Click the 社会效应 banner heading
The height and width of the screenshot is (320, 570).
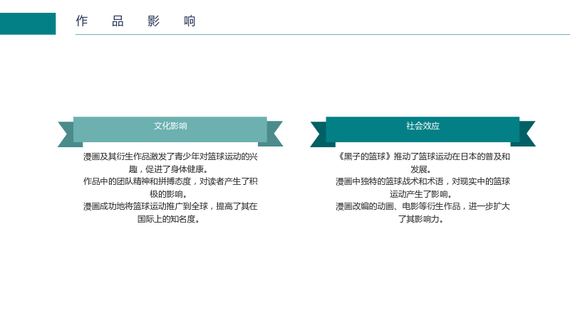coord(423,126)
